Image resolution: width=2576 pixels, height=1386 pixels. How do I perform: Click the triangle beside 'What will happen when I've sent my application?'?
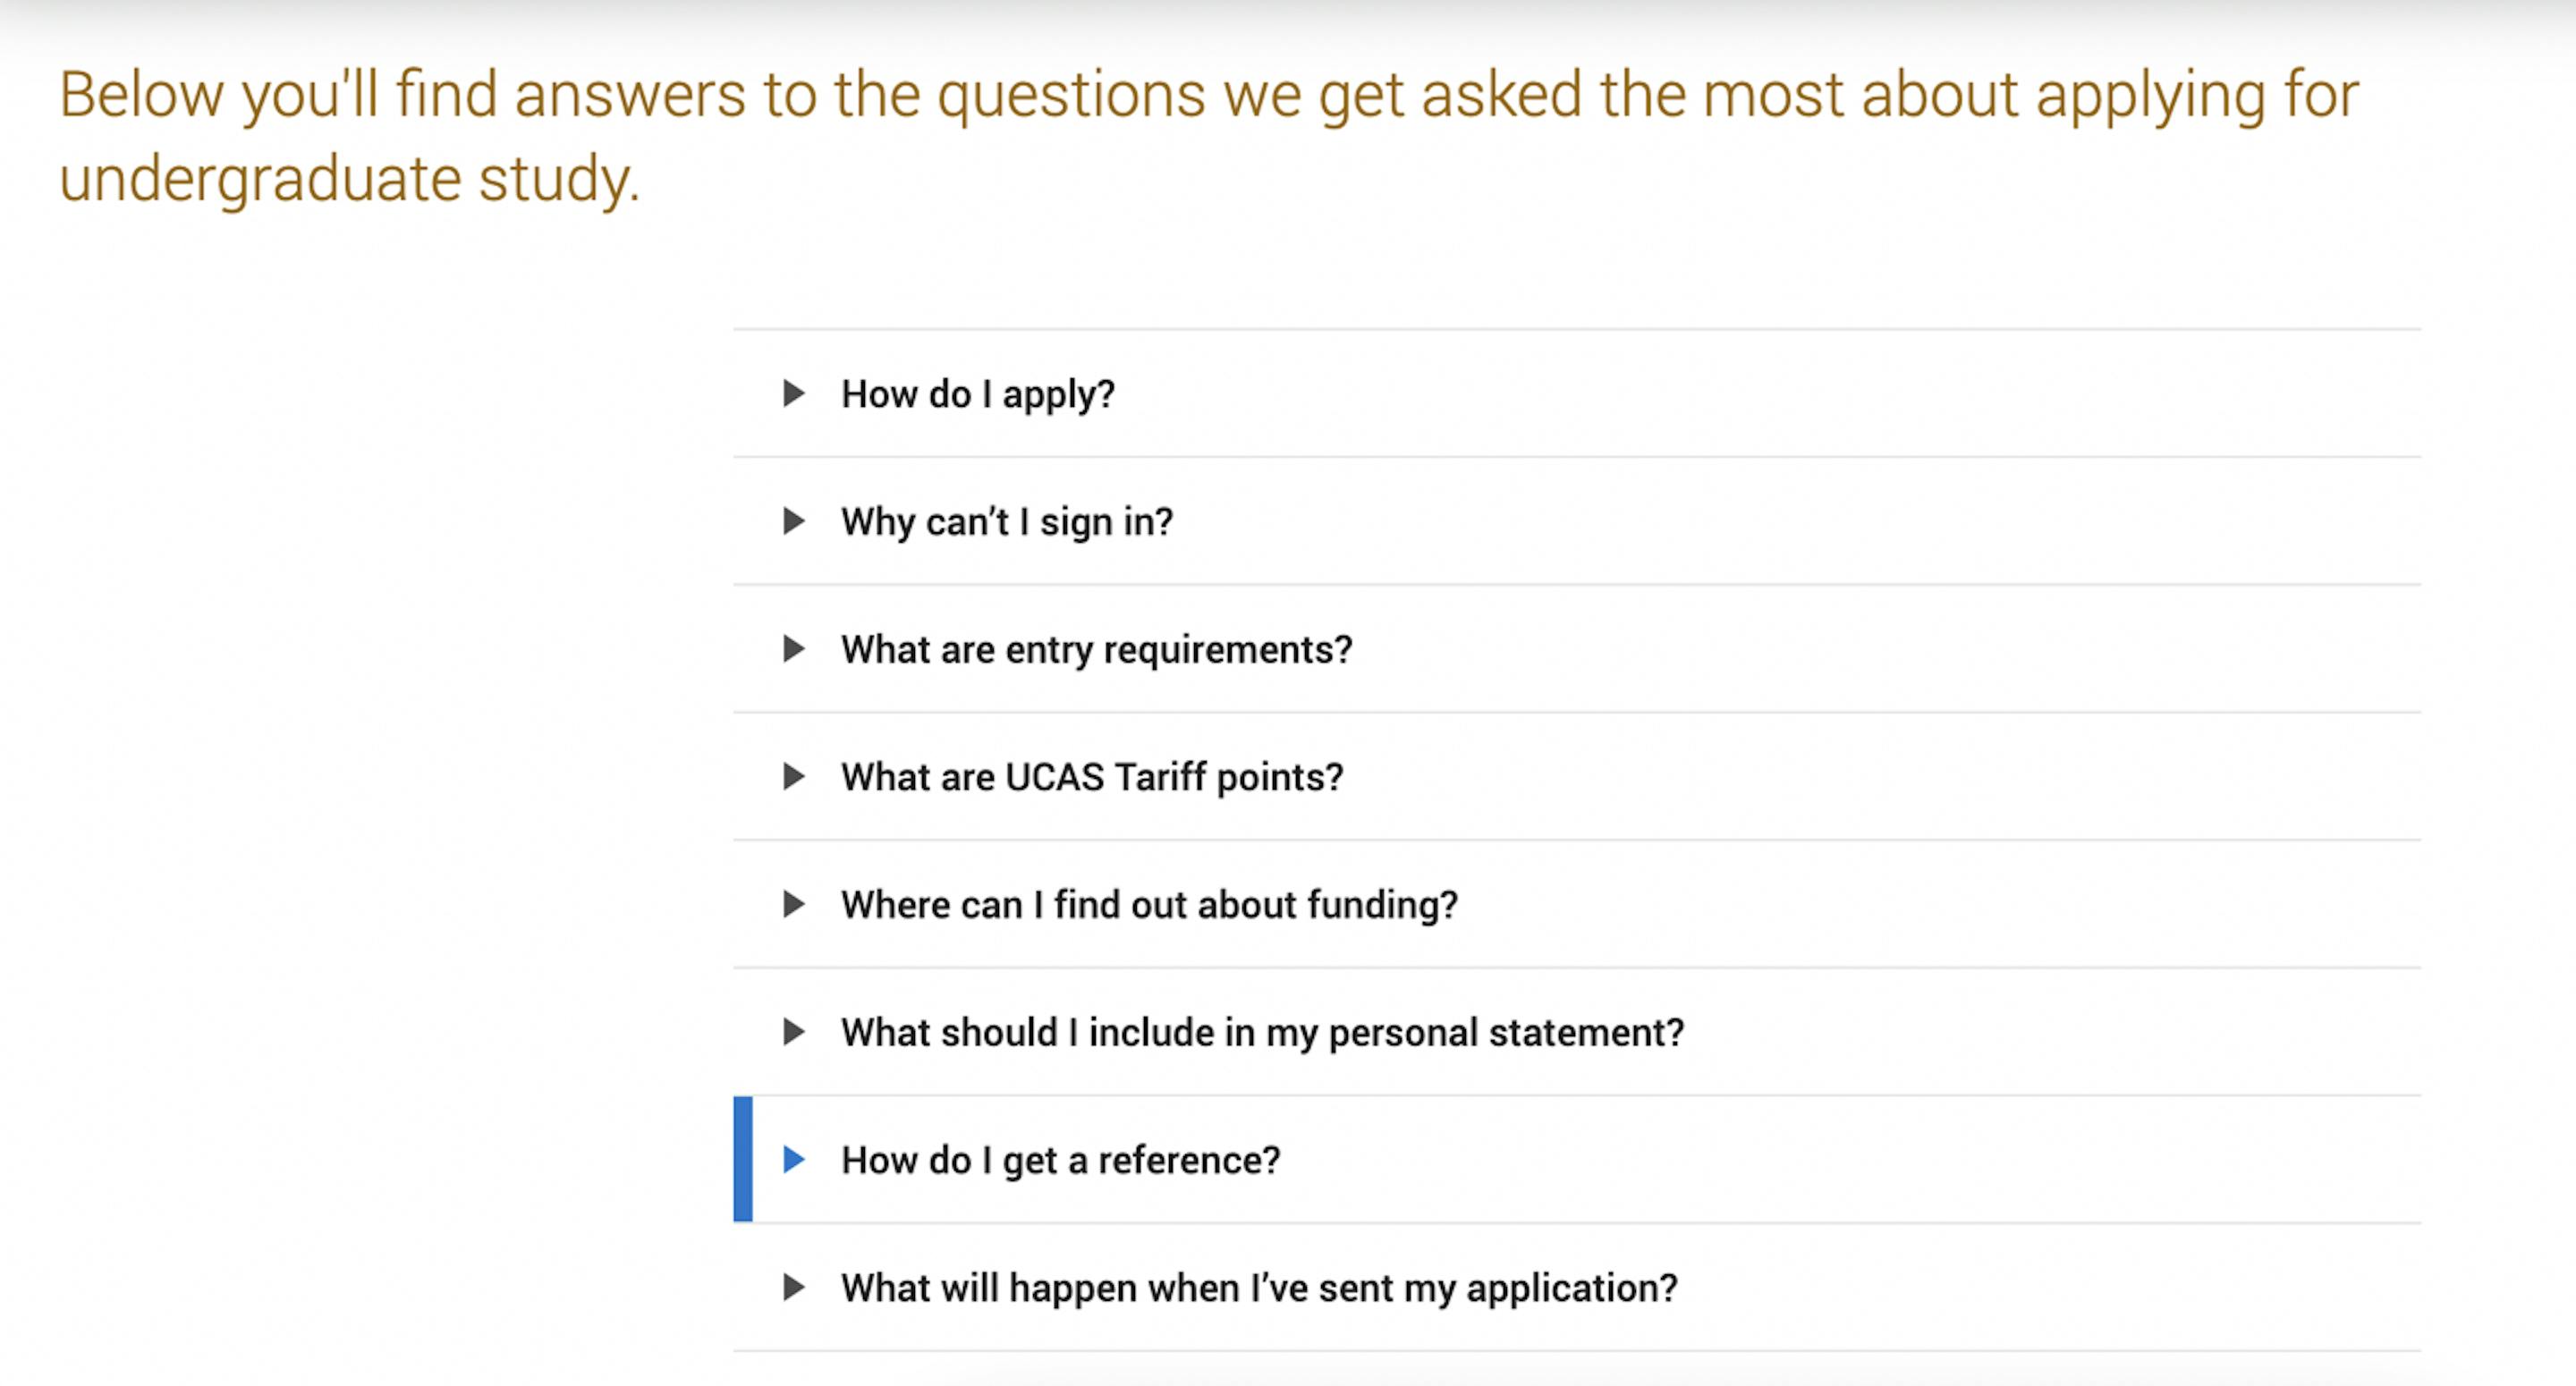click(x=794, y=1287)
